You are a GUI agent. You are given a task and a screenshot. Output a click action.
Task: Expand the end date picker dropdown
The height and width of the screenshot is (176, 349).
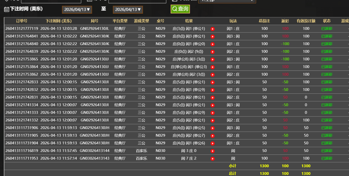point(128,10)
